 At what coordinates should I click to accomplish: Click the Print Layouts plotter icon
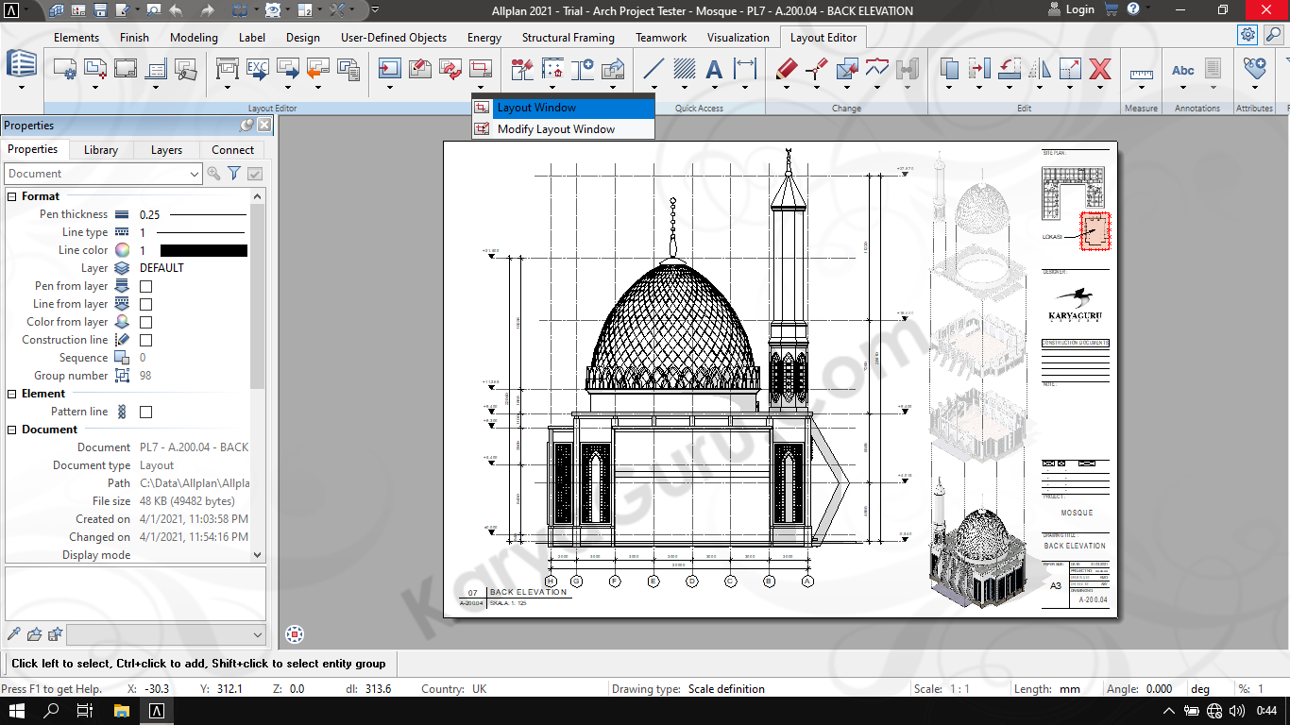228,69
